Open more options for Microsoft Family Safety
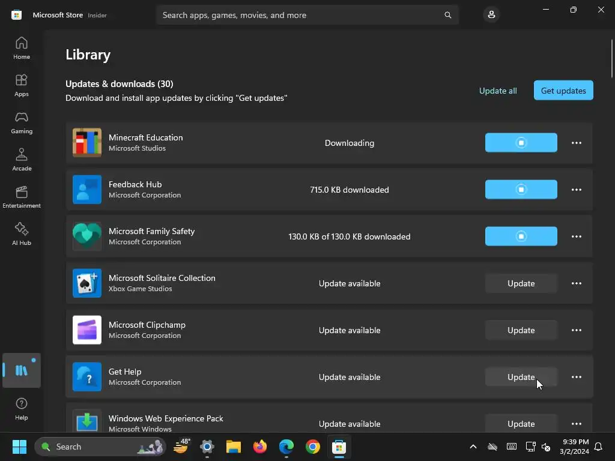The width and height of the screenshot is (615, 461). click(x=576, y=237)
